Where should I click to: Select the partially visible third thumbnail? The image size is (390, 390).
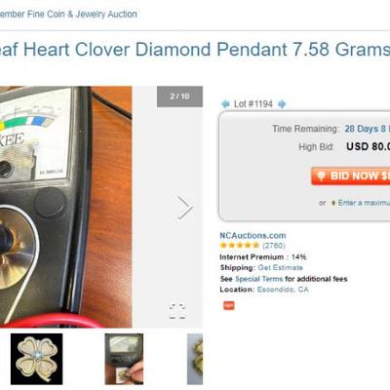pyautogui.click(x=195, y=359)
